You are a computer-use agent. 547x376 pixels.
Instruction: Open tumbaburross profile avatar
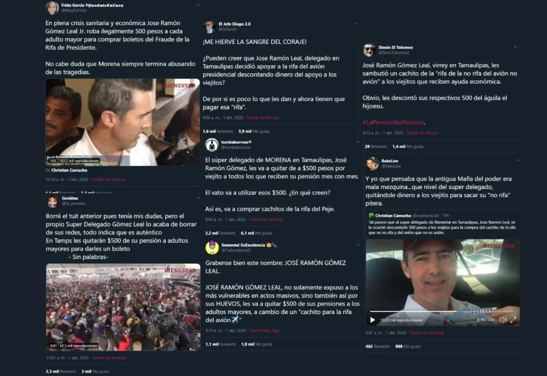212,145
